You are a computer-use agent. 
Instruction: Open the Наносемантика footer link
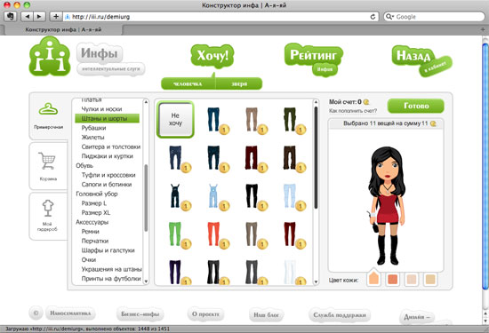(x=70, y=313)
